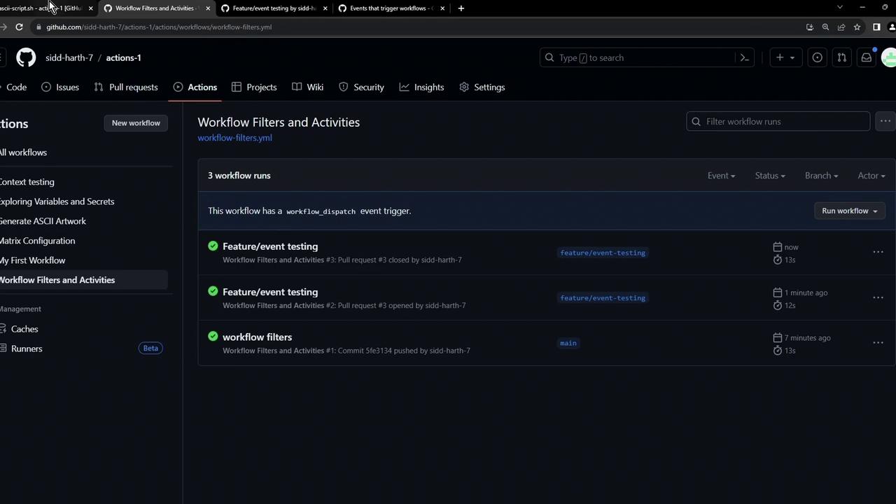Image resolution: width=896 pixels, height=504 pixels.
Task: Select Exploring Variables and Secrets workflow
Action: 57,201
